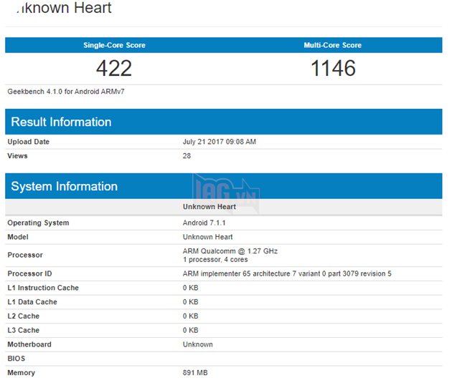Click the bold Unknown Heart table heading
This screenshot has height=388, width=452.
(x=209, y=207)
